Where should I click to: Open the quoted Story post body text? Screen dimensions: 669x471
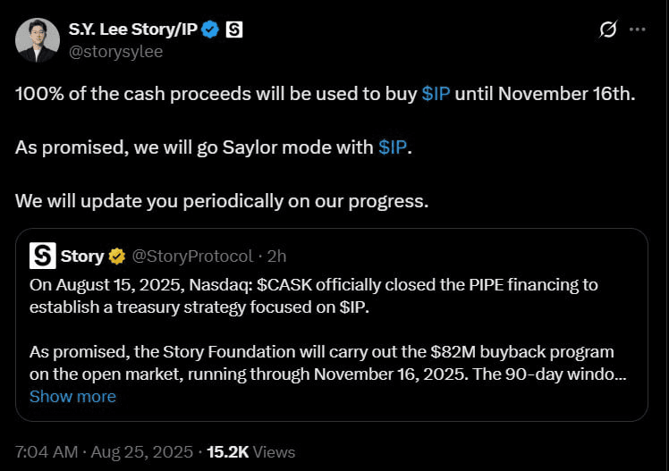(327, 329)
